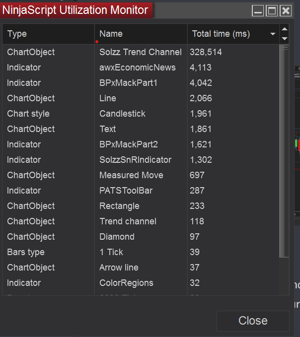Maximize the Utilization Monitor window
Viewport: 300px width, 337px height.
tap(272, 11)
